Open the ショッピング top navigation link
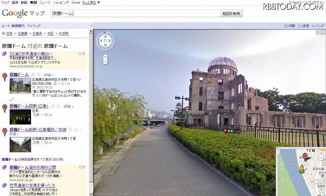The image size is (326, 196). [x=61, y=3]
